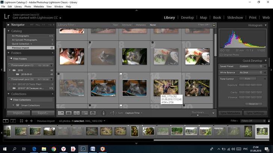
Task: Select the Previous Import catalog row
Action: (x=31, y=48)
